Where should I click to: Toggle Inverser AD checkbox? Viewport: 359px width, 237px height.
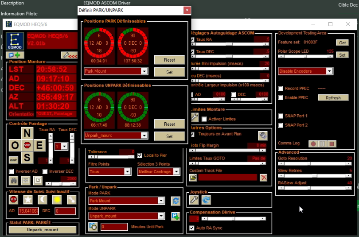pyautogui.click(x=11, y=171)
